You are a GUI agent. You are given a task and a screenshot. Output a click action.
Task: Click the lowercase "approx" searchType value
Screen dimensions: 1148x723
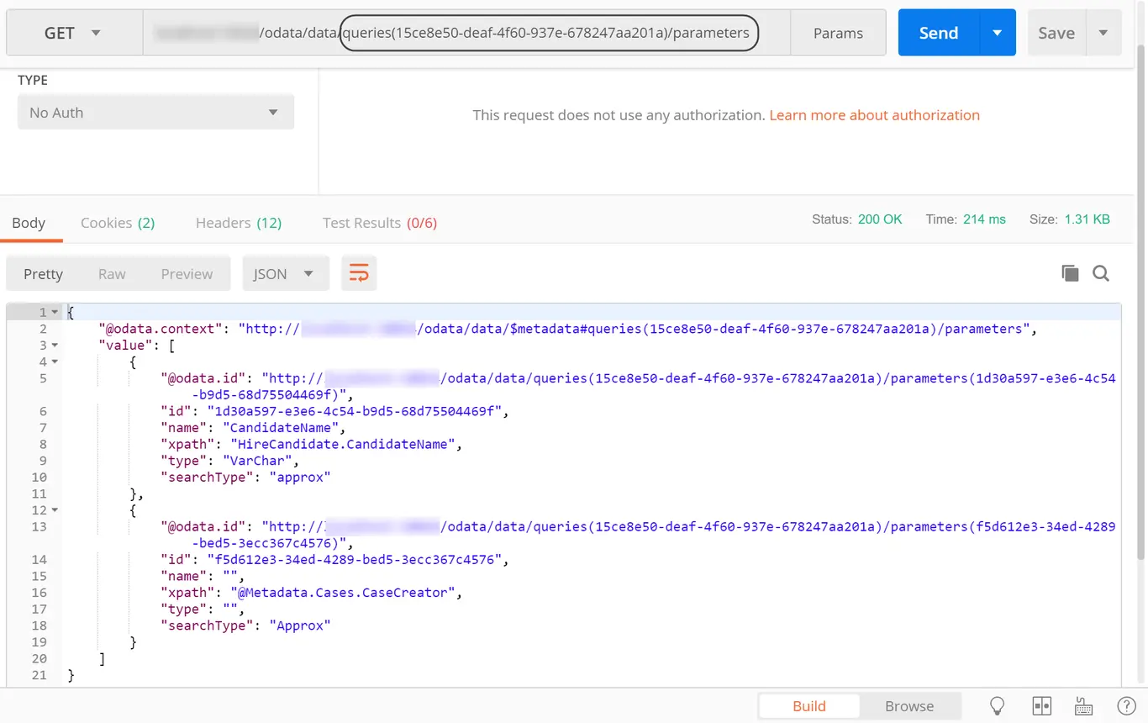point(299,478)
